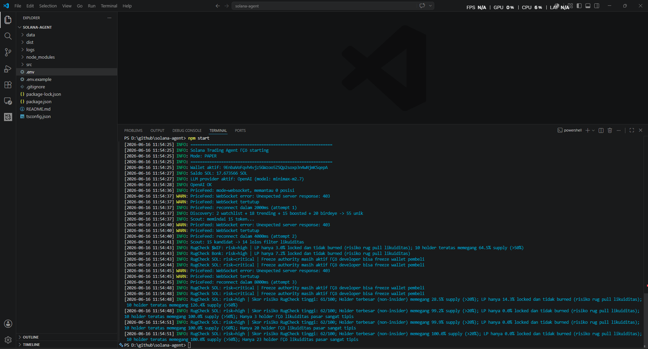Split the terminal with split icon
The height and width of the screenshot is (349, 648).
point(600,130)
